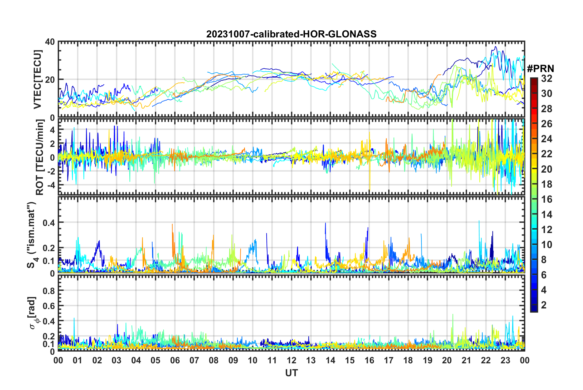Click the 20 tick on VTEC axis
This screenshot has width=583, height=390.
50,80
